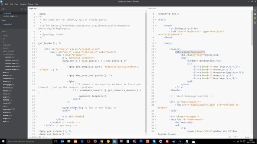Open comments.php in file tree
This screenshot has width=257, height=144.
8,78
